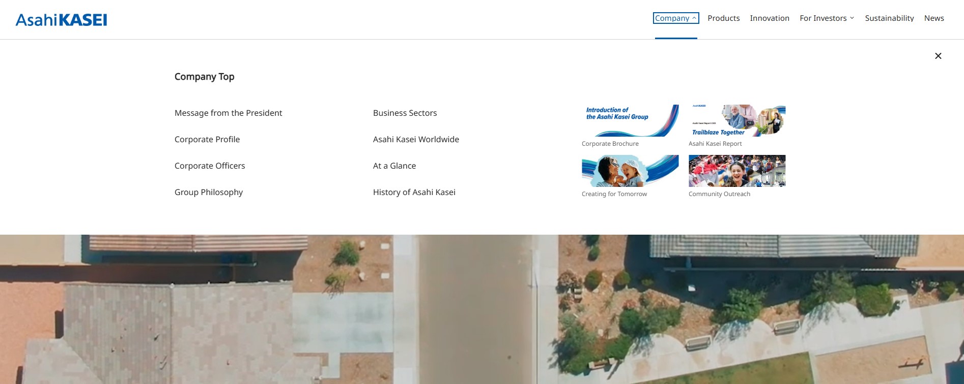The image size is (964, 384).
Task: Click the Creating for Tomorrow caption
Action: pos(614,194)
